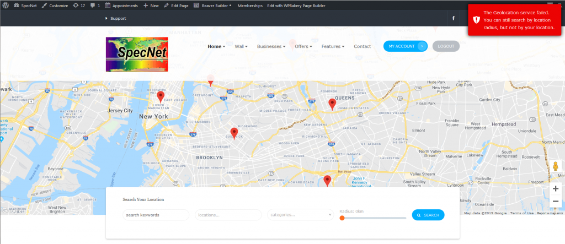This screenshot has width=565, height=244.
Task: Open the Contact page
Action: tap(363, 46)
